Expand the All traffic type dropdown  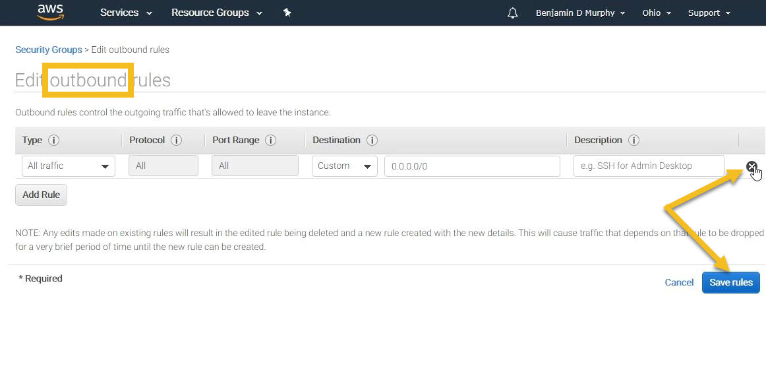pyautogui.click(x=69, y=166)
